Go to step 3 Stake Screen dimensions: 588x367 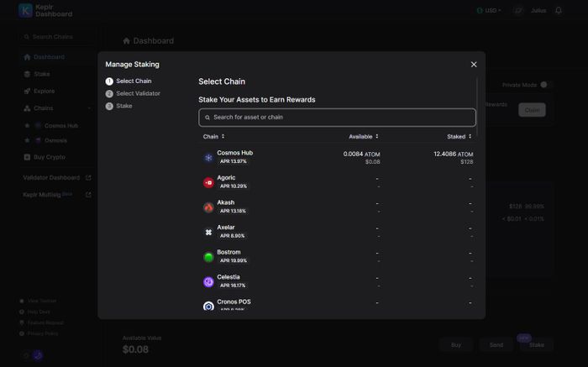click(x=119, y=106)
